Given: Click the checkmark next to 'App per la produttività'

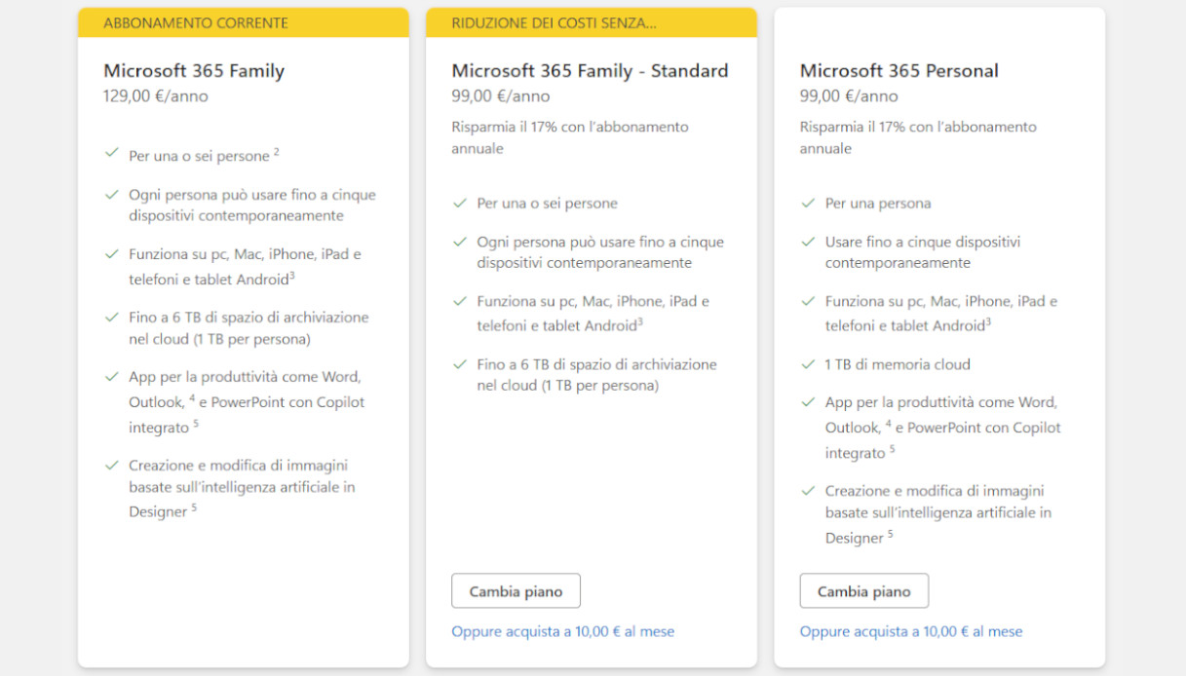Looking at the screenshot, I should point(112,376).
